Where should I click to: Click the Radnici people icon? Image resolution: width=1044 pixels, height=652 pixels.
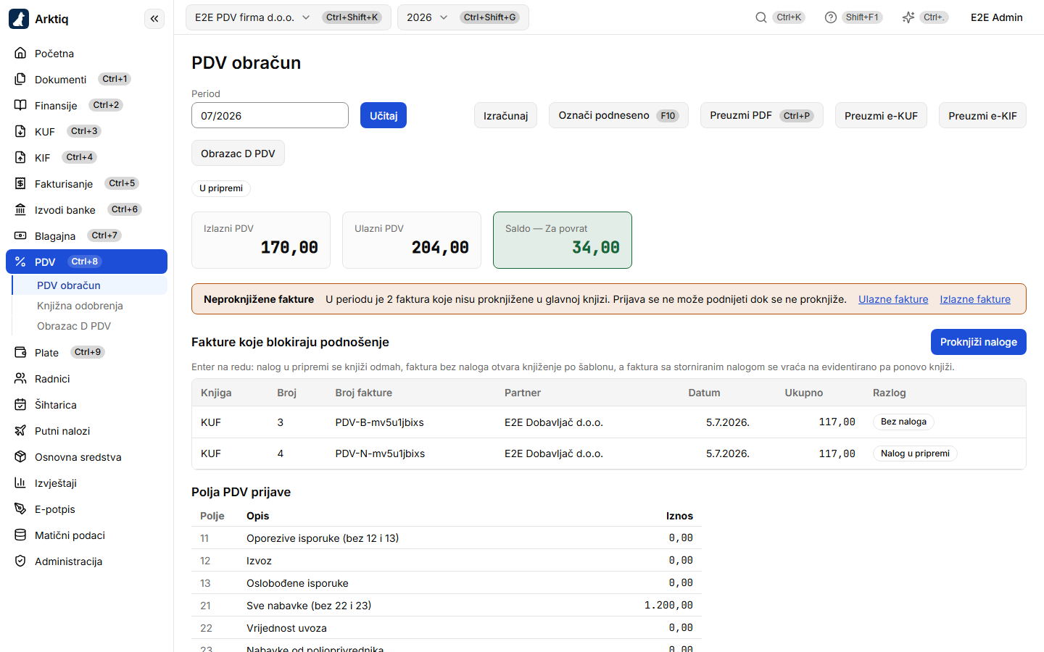pyautogui.click(x=20, y=379)
